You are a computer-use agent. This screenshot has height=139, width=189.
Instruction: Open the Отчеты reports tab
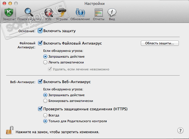click(99, 14)
